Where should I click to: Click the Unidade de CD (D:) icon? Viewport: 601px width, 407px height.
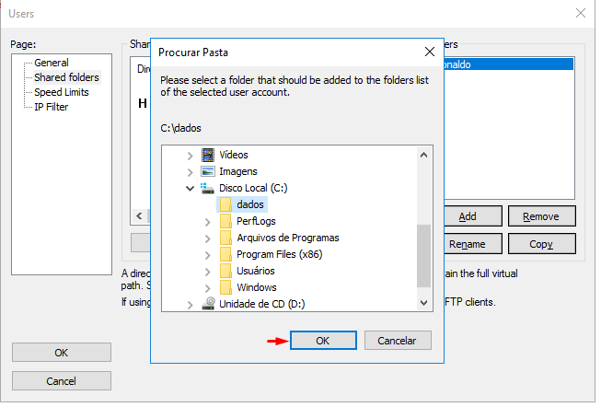pos(208,303)
